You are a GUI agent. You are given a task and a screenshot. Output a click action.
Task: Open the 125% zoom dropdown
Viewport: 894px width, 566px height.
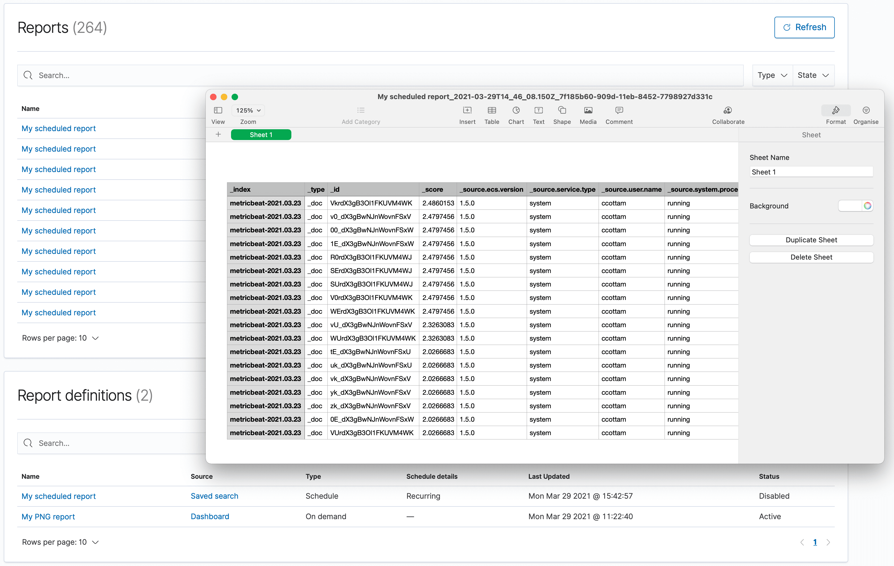(x=248, y=110)
